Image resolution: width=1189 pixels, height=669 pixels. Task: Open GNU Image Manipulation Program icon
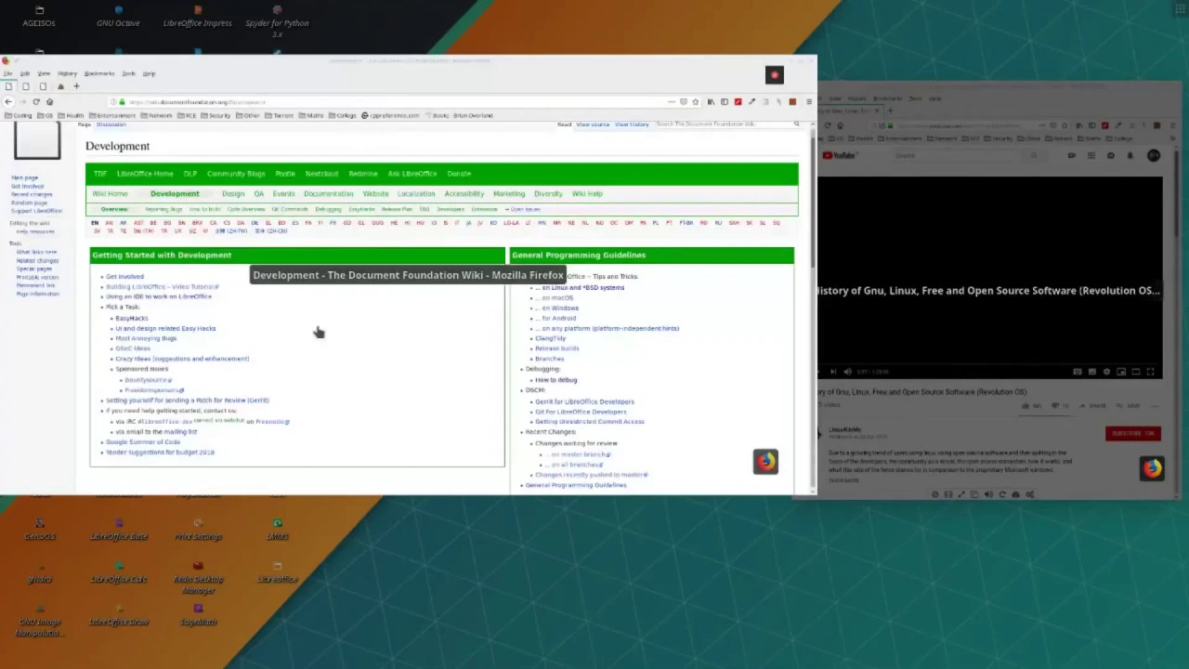pyautogui.click(x=39, y=622)
